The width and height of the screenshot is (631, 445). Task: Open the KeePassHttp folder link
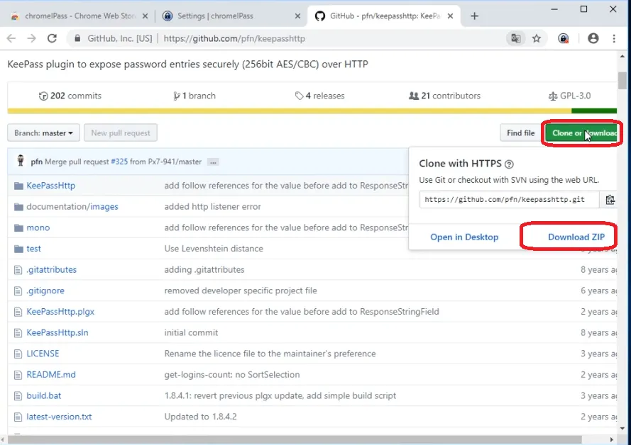(x=50, y=186)
